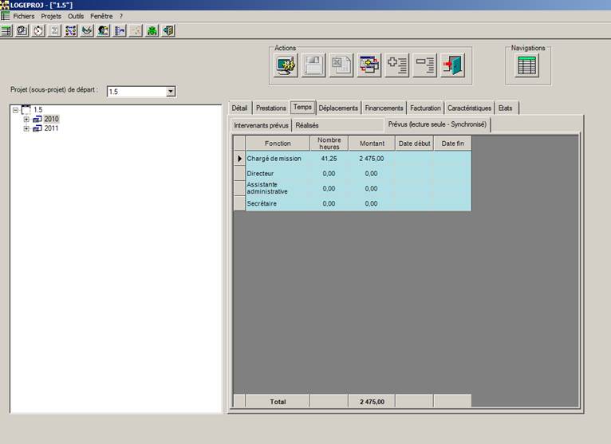Viewport: 611px width, 444px height.
Task: Select the 2011 project in the tree
Action: point(51,128)
